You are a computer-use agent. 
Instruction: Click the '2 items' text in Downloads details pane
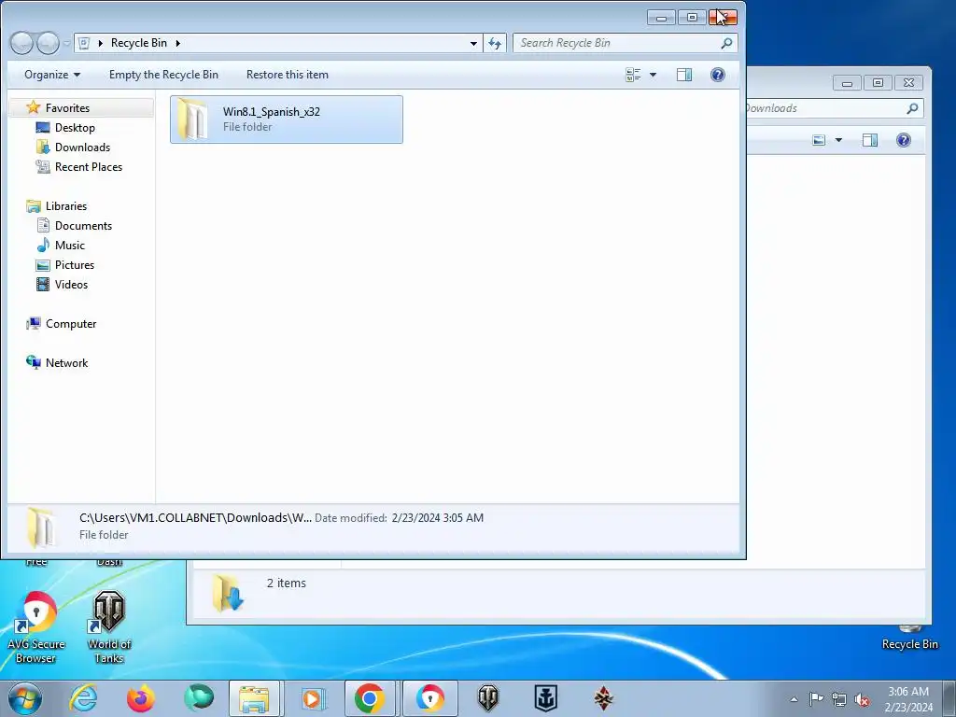coord(286,583)
